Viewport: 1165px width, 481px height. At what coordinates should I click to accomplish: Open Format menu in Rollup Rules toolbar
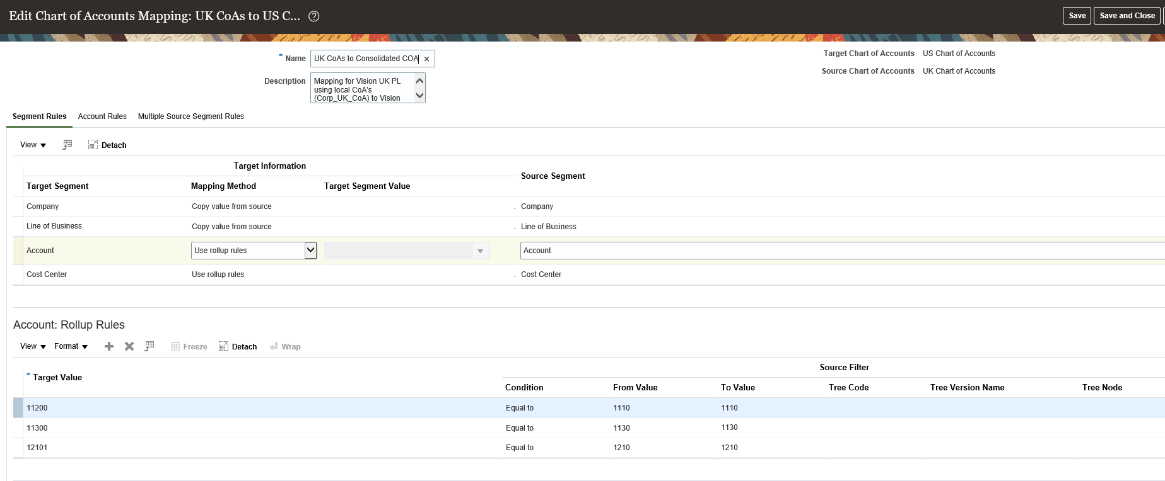tap(71, 346)
